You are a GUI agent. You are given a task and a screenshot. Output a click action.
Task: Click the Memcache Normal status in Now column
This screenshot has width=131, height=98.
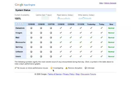(111, 42)
